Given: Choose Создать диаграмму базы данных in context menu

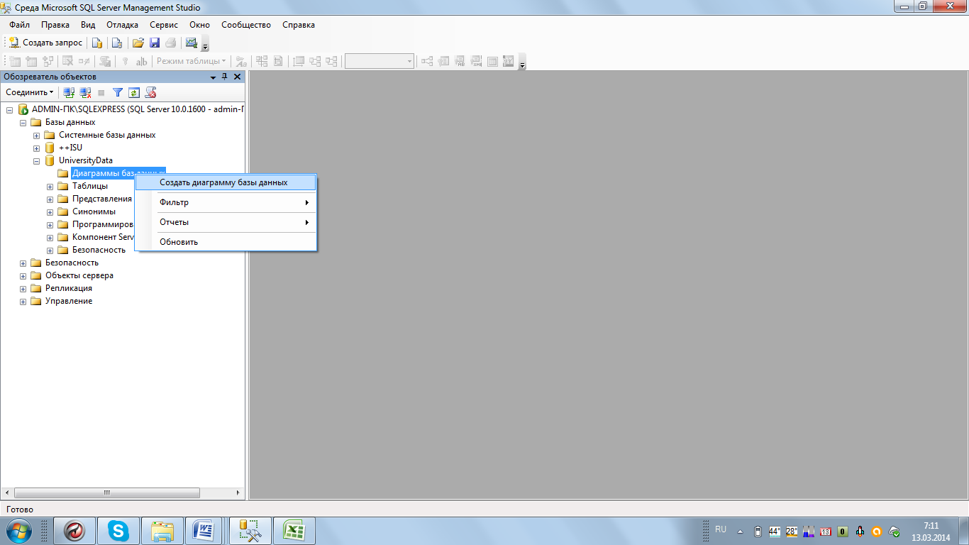Looking at the screenshot, I should 226,182.
